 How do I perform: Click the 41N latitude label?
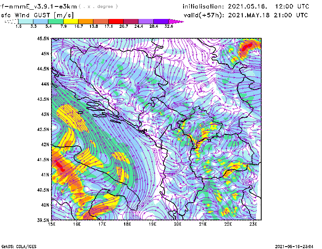pyautogui.click(x=45, y=175)
